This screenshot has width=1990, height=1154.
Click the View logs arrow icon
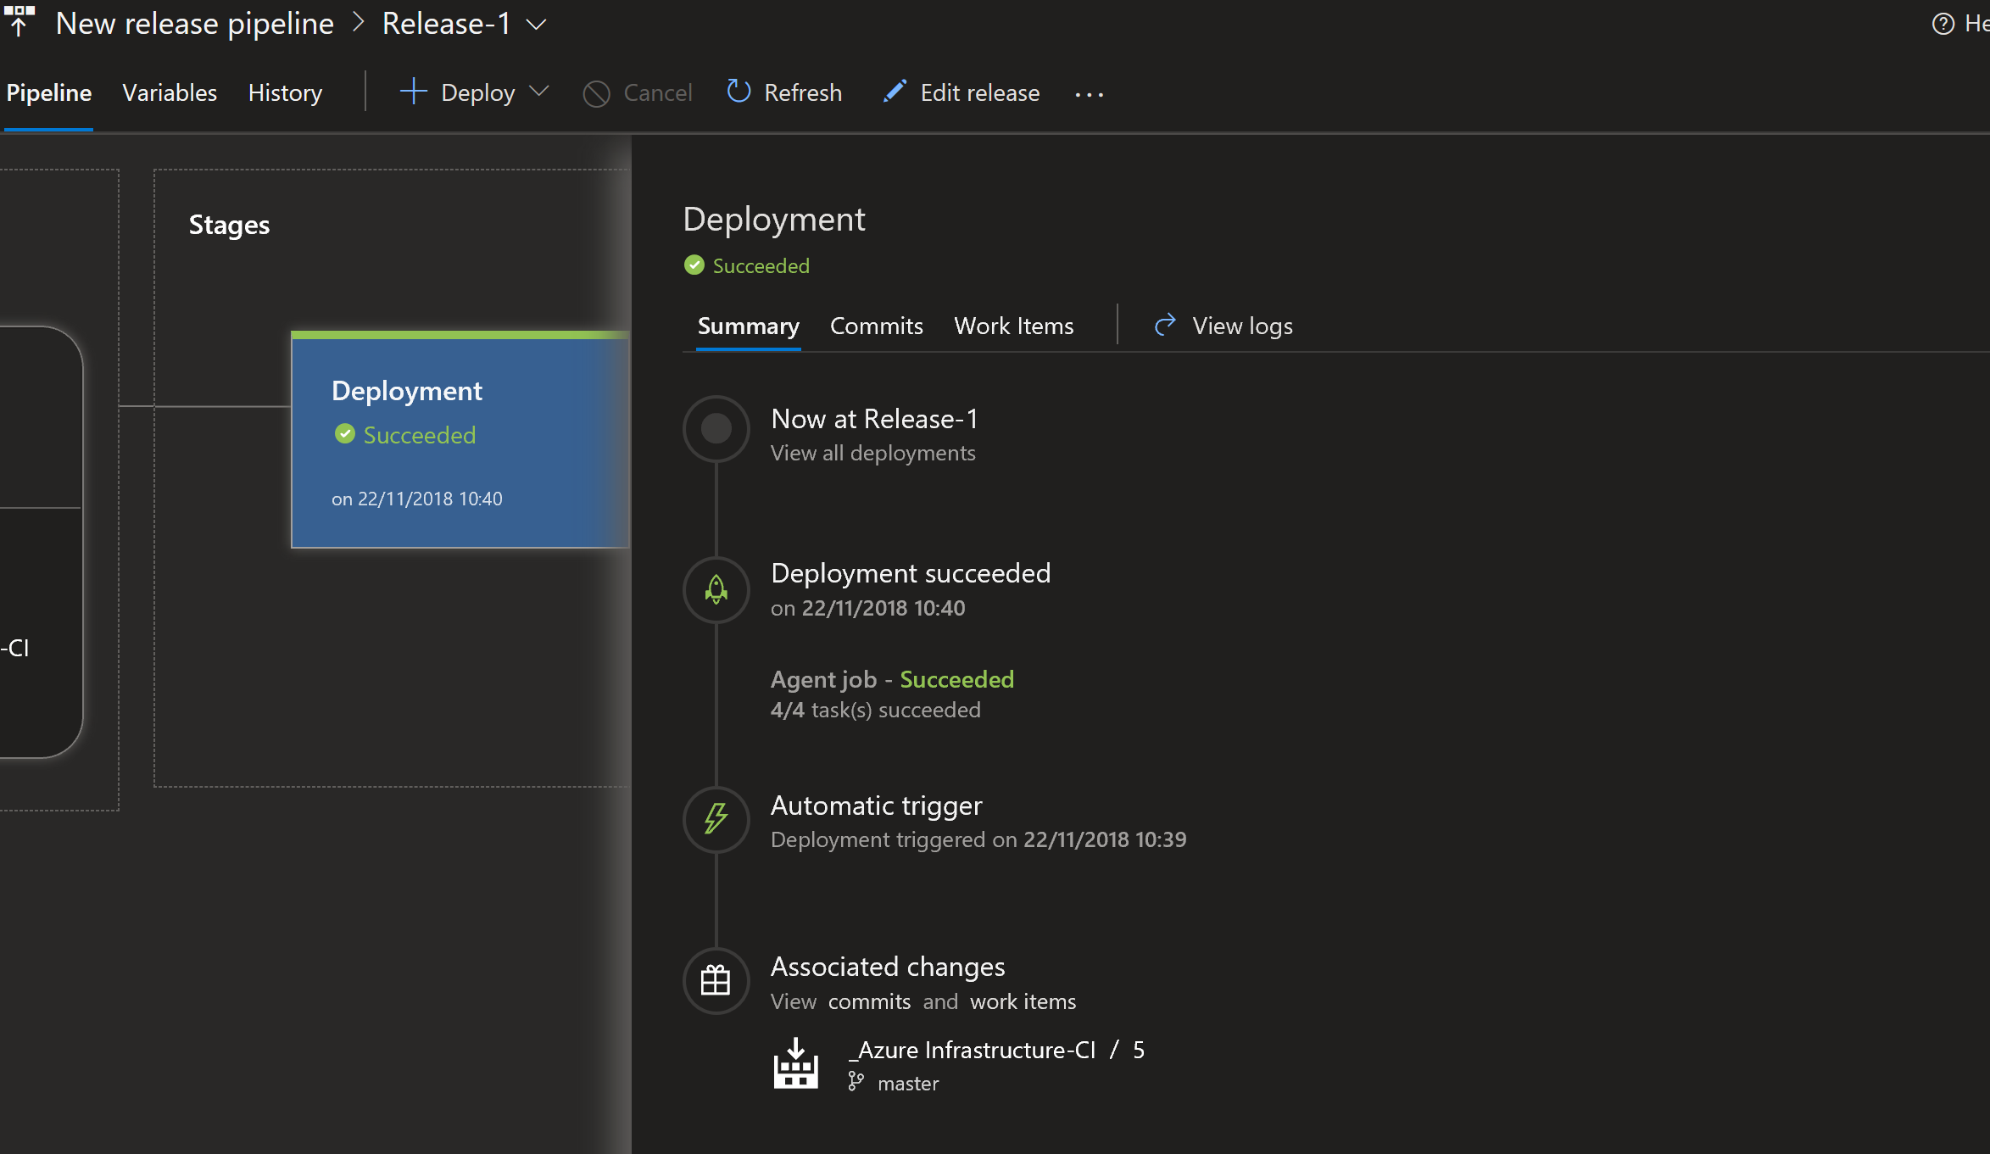click(1166, 325)
